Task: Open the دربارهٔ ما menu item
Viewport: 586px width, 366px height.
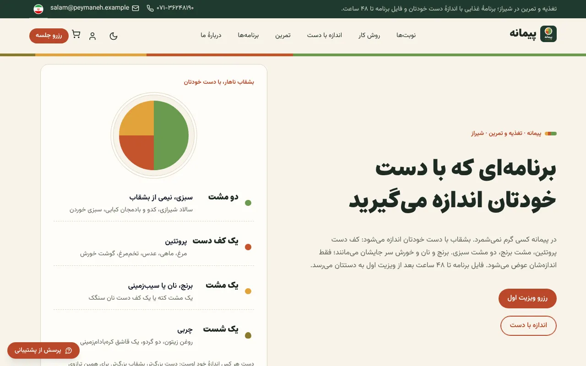Action: pos(211,35)
